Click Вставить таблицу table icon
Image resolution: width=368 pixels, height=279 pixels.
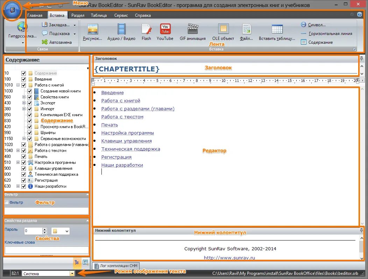click(x=277, y=29)
